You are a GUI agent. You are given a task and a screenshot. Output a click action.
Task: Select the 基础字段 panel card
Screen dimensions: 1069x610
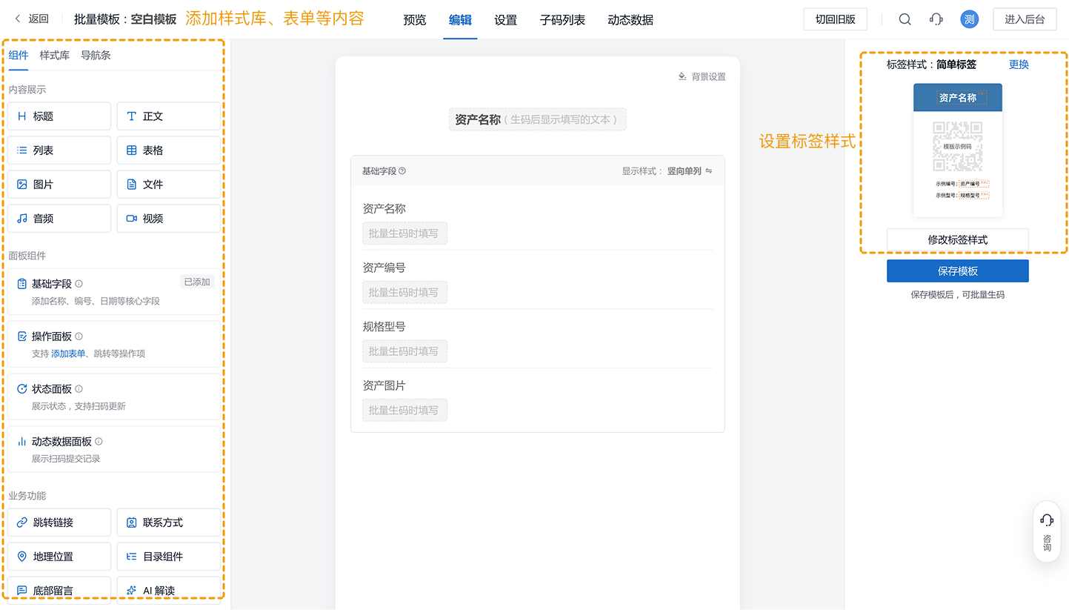pyautogui.click(x=115, y=292)
